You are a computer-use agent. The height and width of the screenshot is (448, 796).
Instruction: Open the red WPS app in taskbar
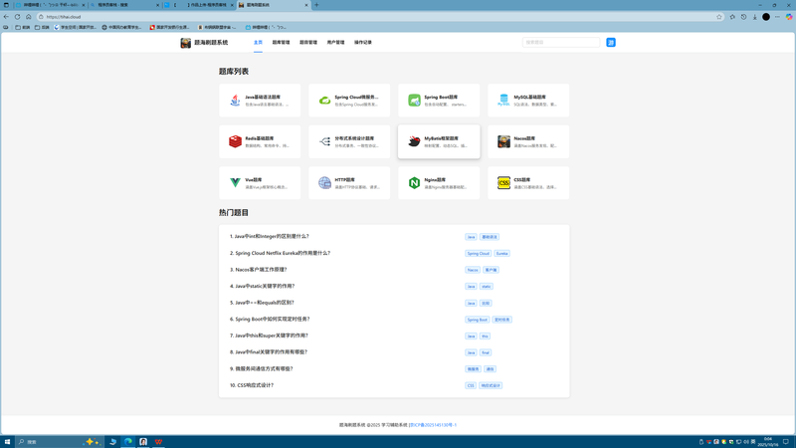tap(158, 441)
